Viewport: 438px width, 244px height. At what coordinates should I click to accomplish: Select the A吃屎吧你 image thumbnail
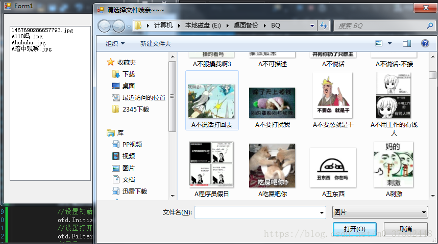pos(272,166)
